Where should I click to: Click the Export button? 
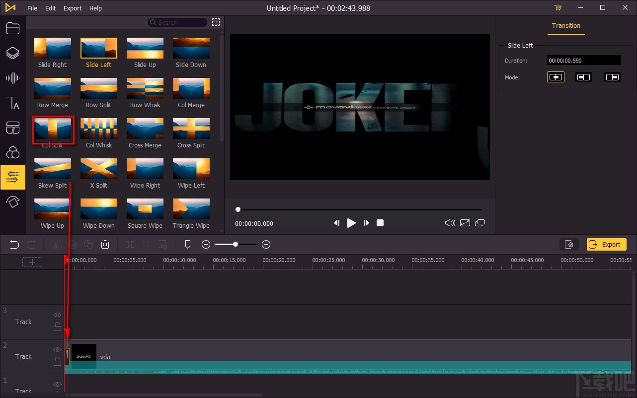(606, 244)
